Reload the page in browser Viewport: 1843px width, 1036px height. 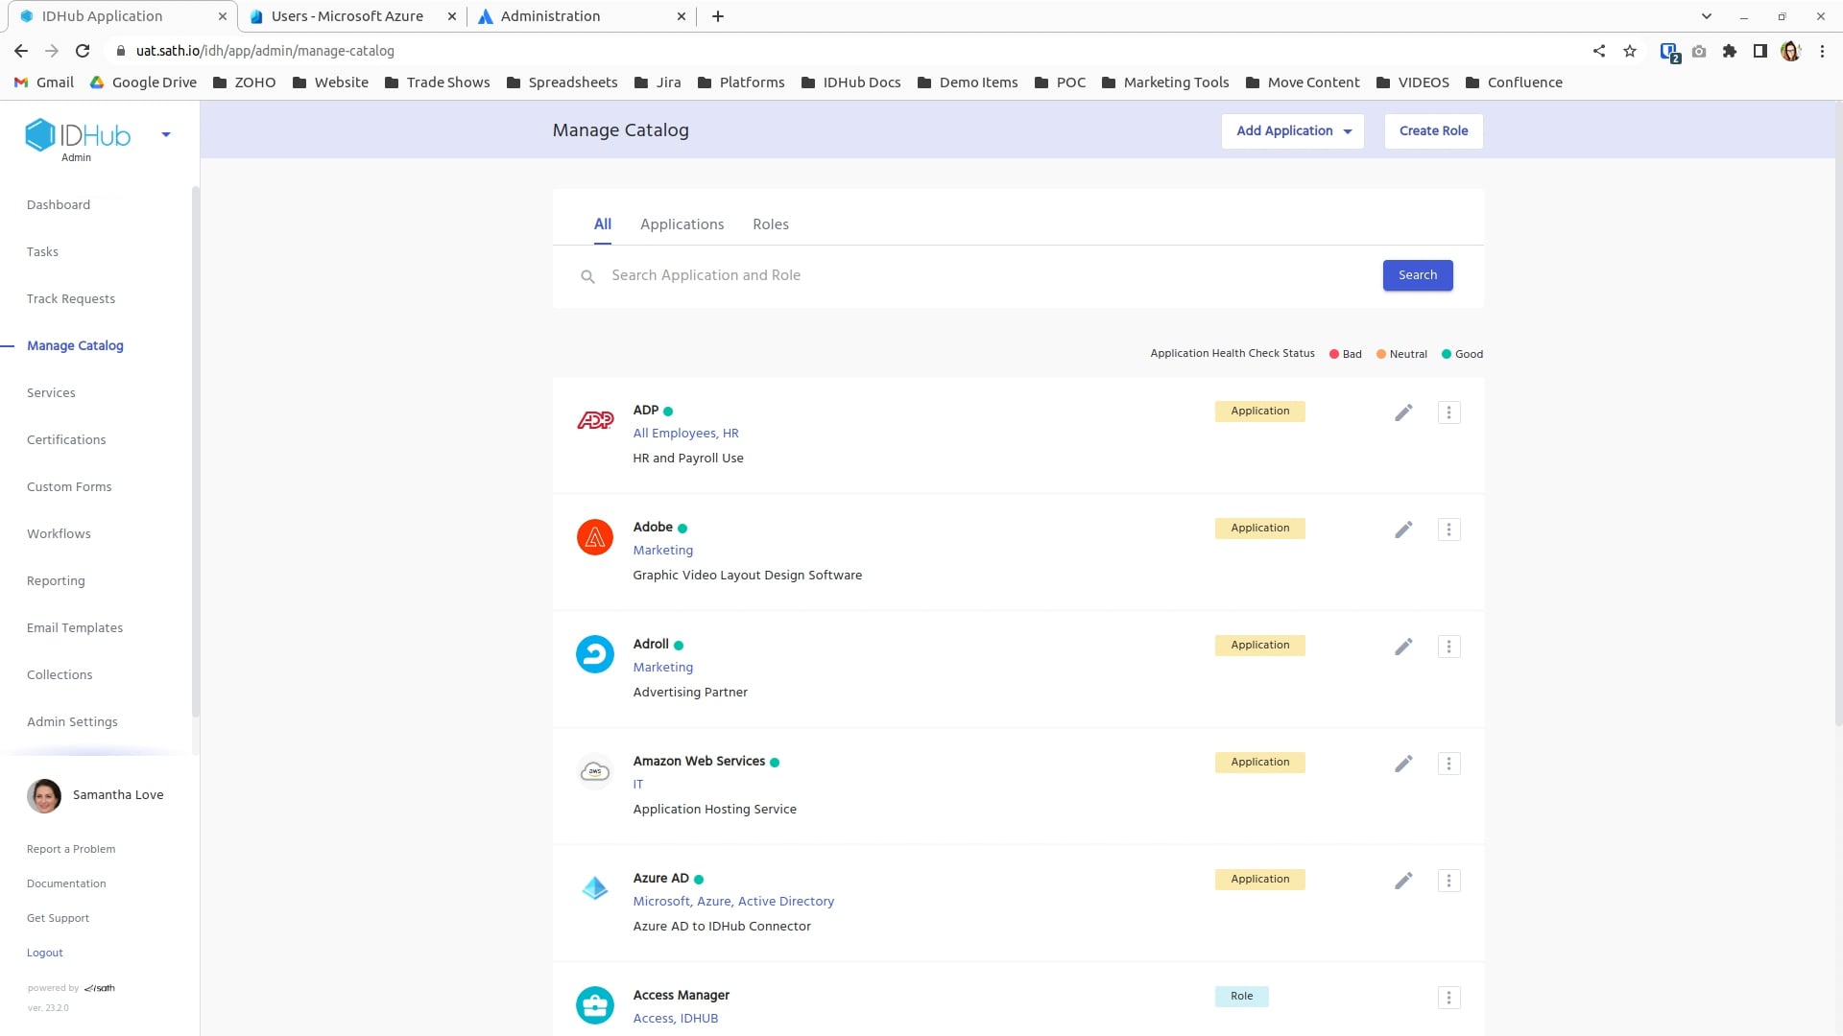coord(83,51)
